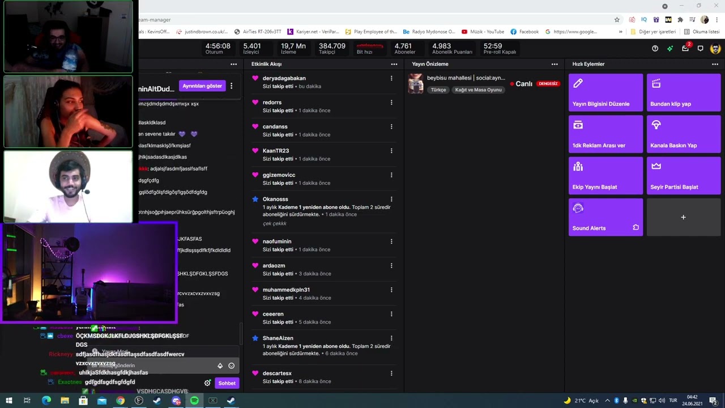Image resolution: width=725 pixels, height=408 pixels.
Task: Add a new quick action with plus tile
Action: tap(684, 216)
